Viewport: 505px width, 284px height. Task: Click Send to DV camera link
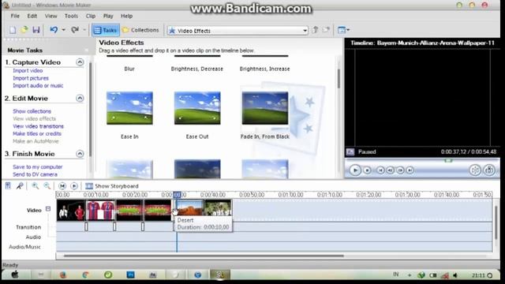35,174
